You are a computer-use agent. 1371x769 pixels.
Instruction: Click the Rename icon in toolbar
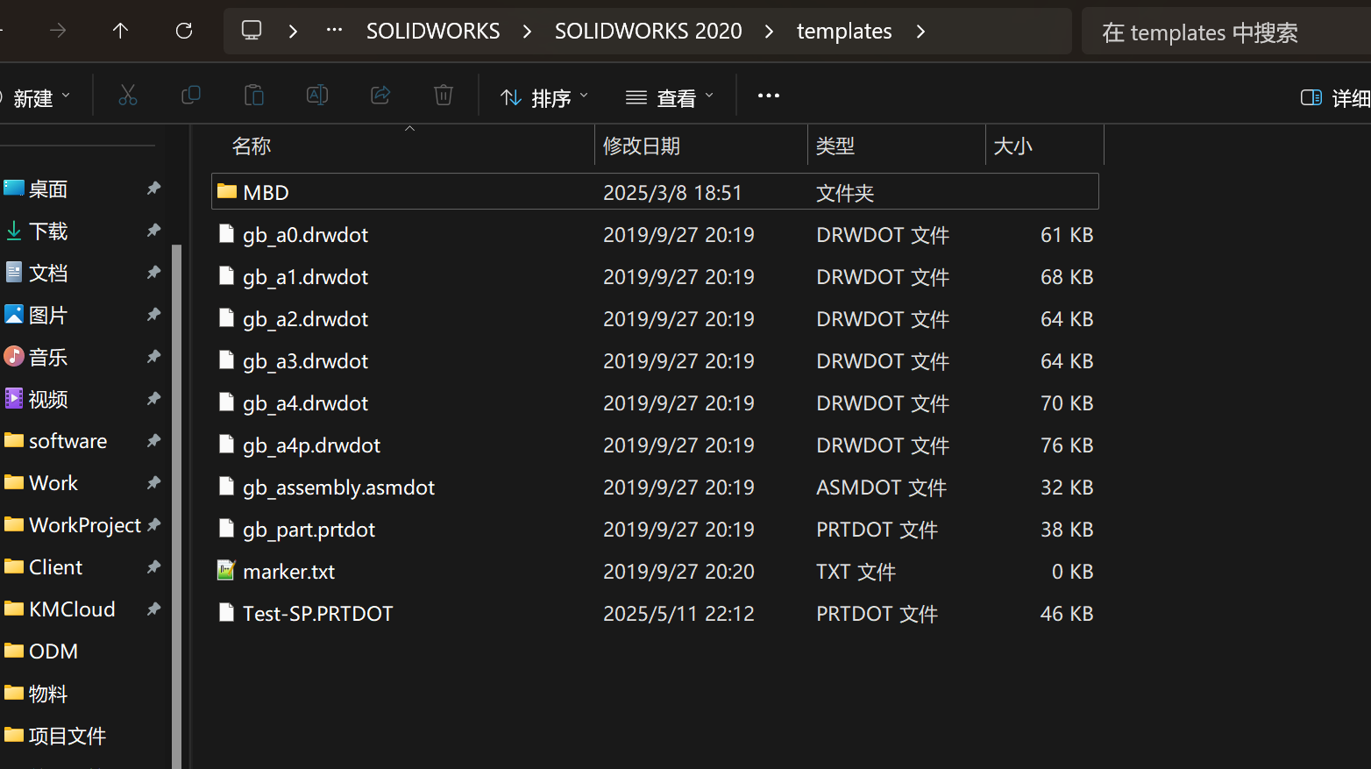(x=317, y=96)
